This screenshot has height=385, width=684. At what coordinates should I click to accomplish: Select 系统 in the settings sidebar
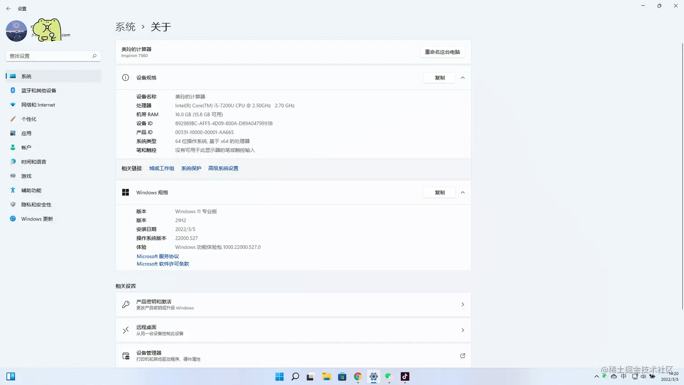(53, 76)
